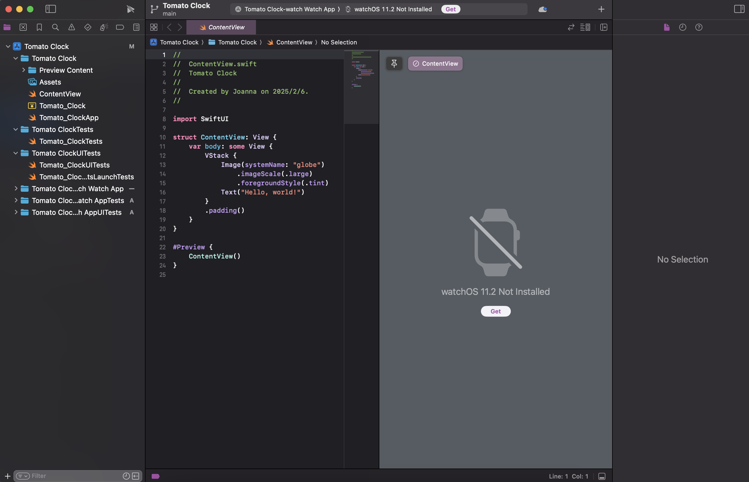Viewport: 749px width, 482px height.
Task: Open the editor options menu
Action: point(585,27)
